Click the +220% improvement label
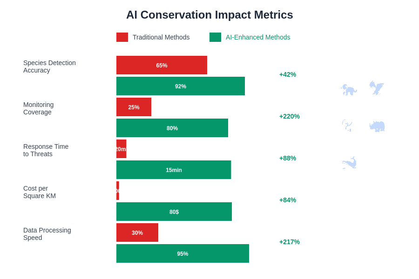Image resolution: width=419 pixels, height=279 pixels. coord(290,116)
